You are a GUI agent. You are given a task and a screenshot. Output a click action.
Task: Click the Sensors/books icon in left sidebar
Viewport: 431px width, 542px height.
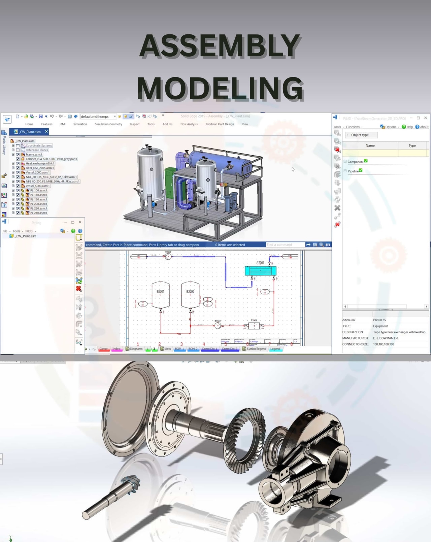click(x=4, y=195)
